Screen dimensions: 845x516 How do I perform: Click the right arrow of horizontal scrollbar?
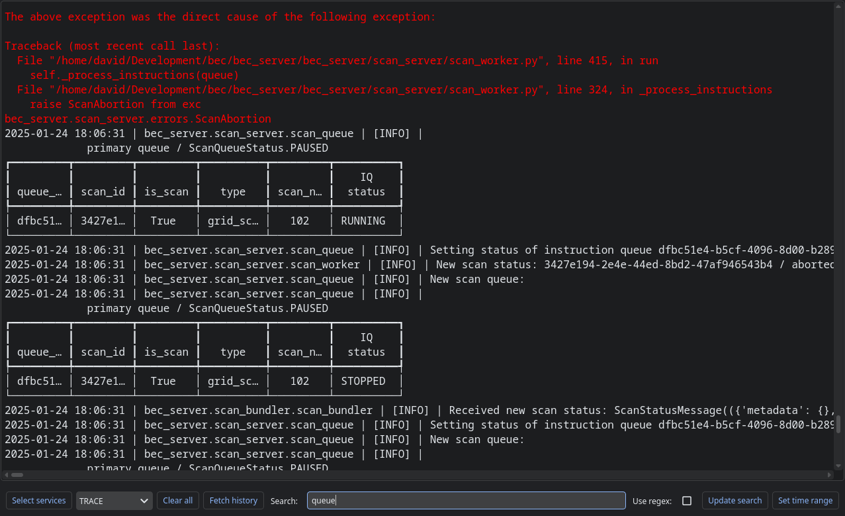coord(830,475)
